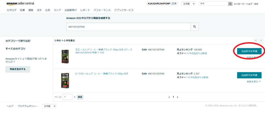Open the footer 日本語 language dropdown
This screenshot has height=115, width=265.
[49, 106]
